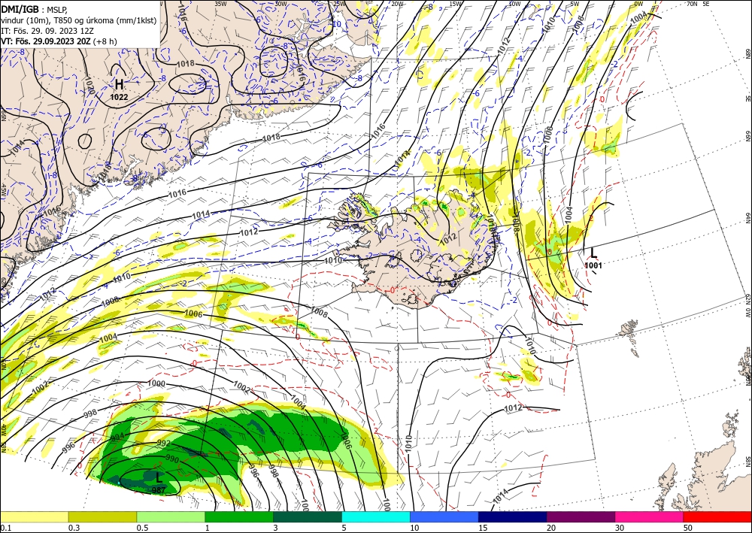Click the green 1–3 legend swatch
This screenshot has width=752, height=533.
(x=239, y=517)
